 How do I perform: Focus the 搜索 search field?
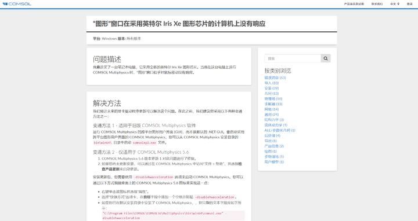tap(293, 58)
